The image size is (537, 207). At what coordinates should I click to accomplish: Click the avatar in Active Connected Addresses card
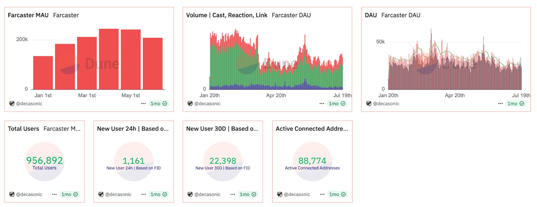point(280,195)
